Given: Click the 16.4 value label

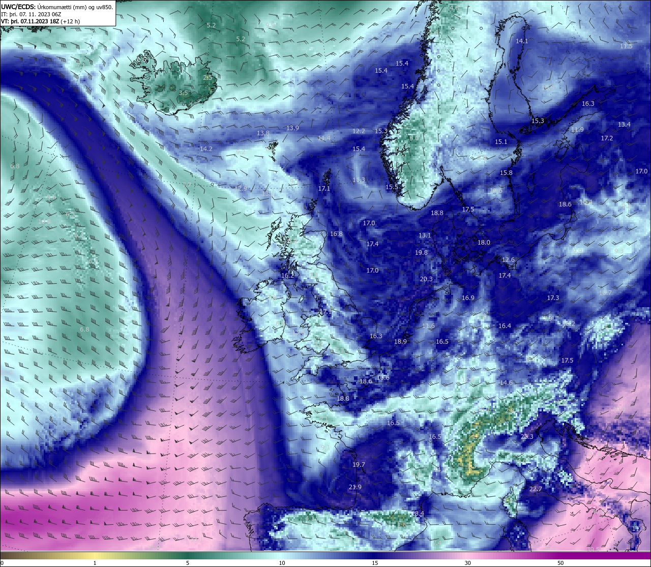Looking at the screenshot, I should point(505,326).
